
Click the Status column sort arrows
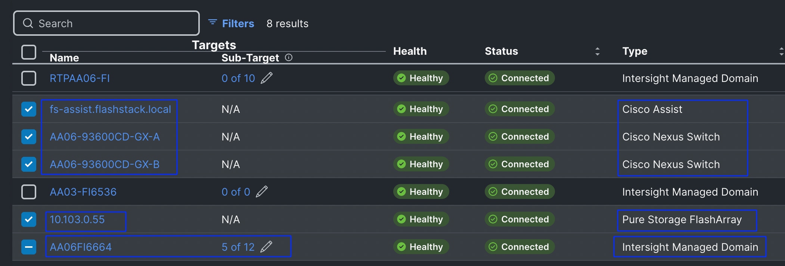598,51
